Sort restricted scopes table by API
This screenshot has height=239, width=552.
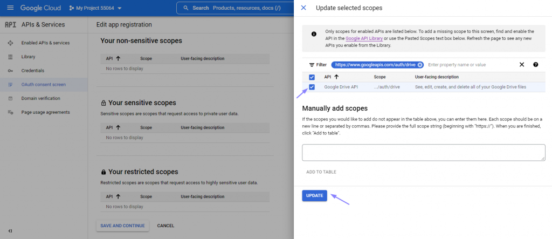113,197
